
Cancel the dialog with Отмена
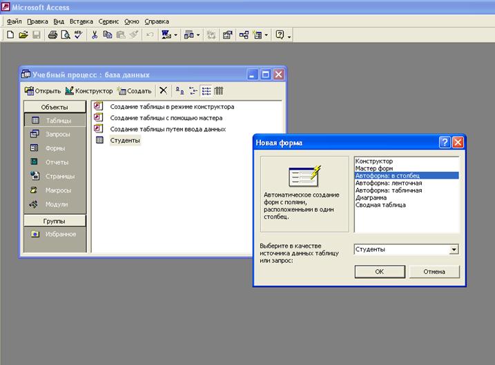(x=434, y=272)
